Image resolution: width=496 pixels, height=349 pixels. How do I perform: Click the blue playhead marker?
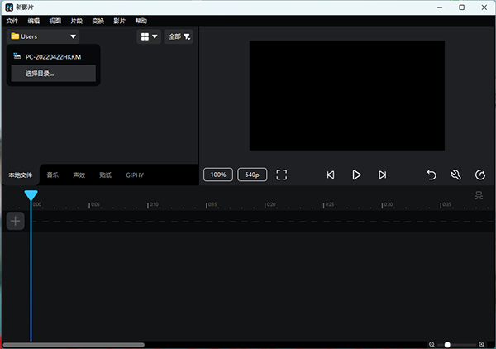click(x=31, y=195)
